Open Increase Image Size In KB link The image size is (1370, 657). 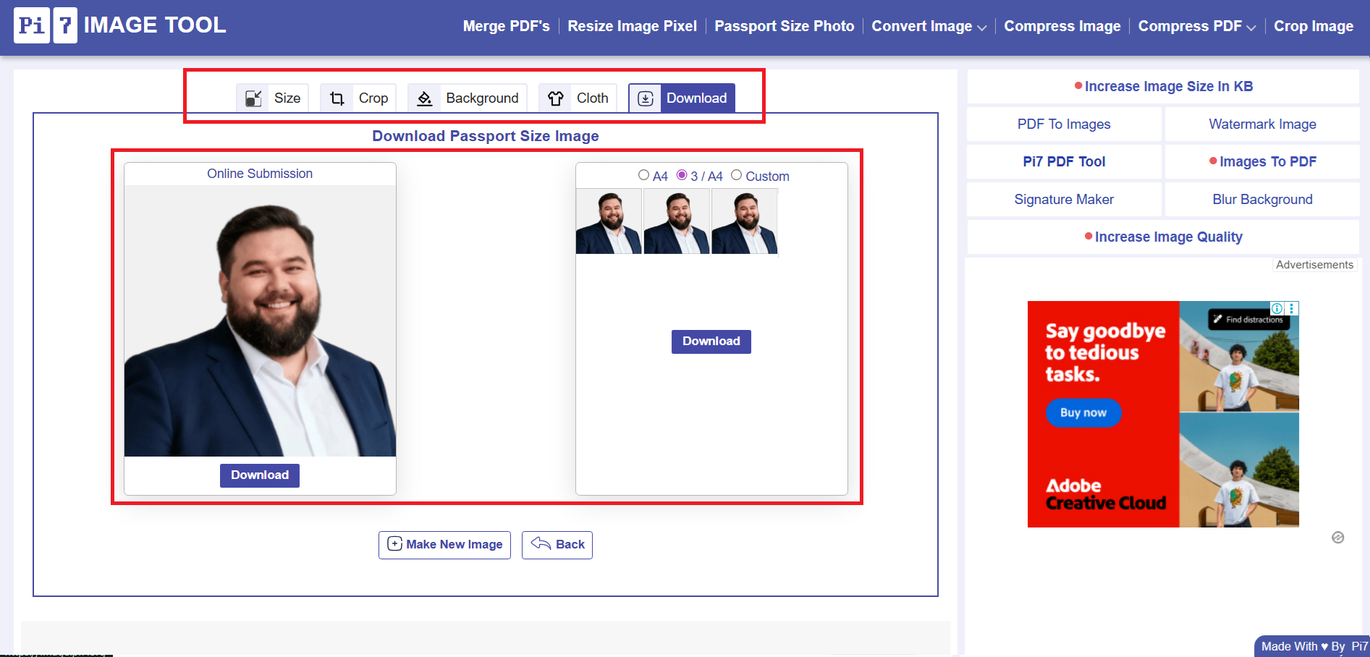click(1164, 87)
